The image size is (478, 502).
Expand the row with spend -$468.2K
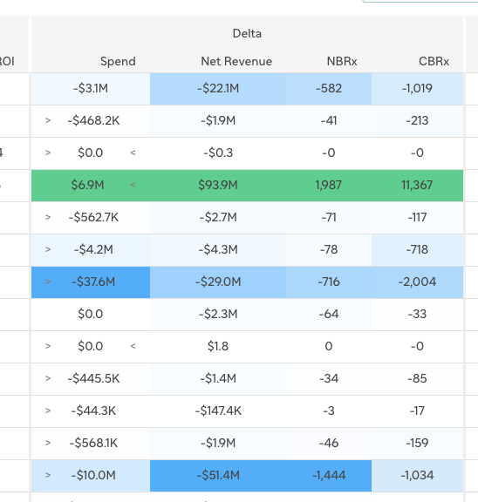tap(48, 120)
